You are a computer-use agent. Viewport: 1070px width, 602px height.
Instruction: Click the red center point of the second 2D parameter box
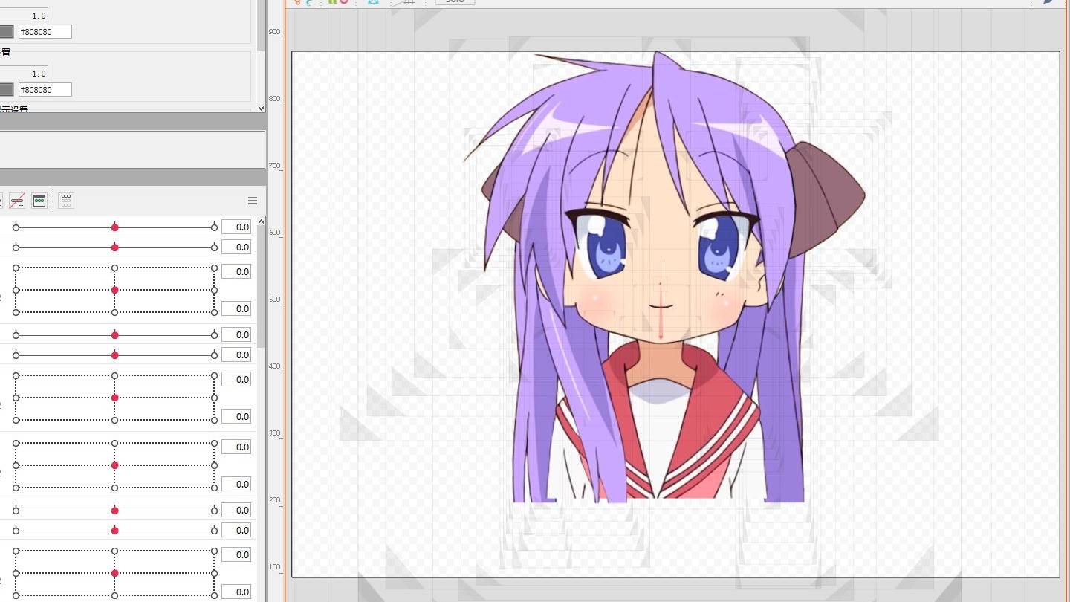click(114, 398)
